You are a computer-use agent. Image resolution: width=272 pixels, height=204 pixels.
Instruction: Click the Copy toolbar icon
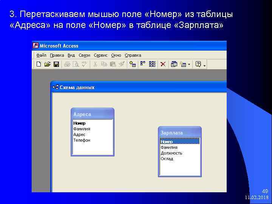pos(104,64)
